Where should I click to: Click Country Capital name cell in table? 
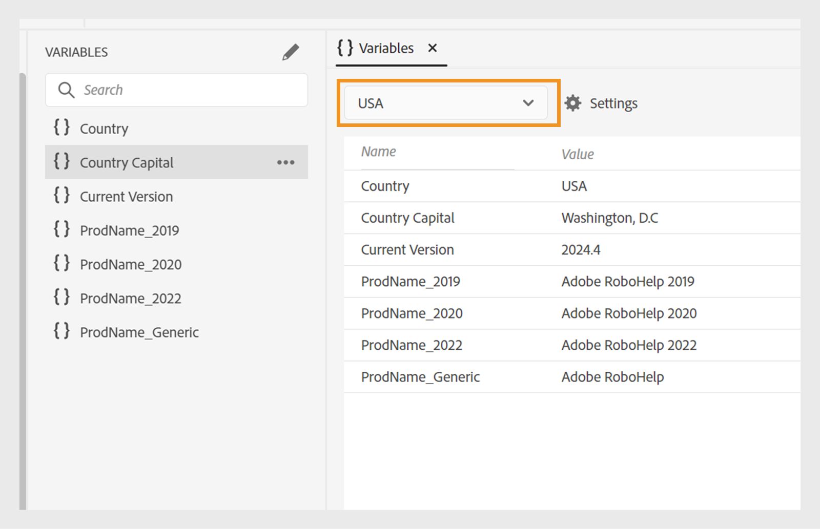407,218
